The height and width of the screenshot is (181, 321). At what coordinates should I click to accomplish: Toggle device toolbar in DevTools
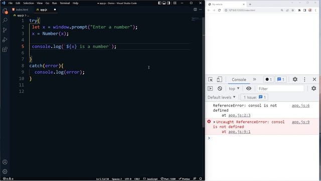[x=219, y=79]
